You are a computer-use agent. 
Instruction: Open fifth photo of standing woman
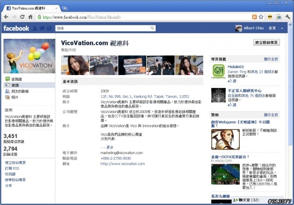click(x=189, y=65)
